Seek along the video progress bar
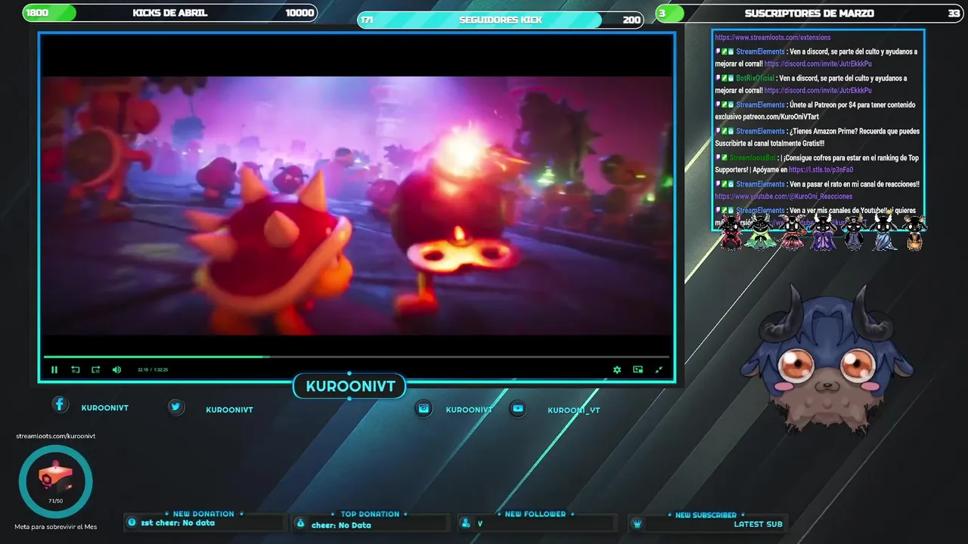 (x=356, y=357)
